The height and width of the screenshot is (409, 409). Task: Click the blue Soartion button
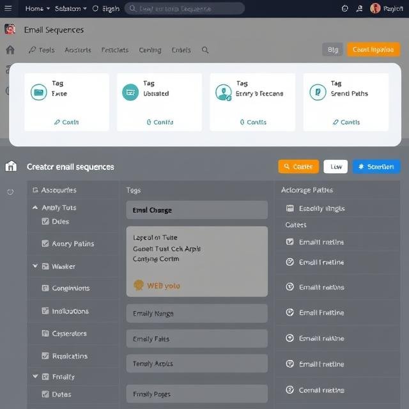point(376,167)
